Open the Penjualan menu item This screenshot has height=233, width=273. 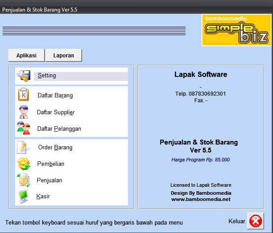(x=49, y=181)
